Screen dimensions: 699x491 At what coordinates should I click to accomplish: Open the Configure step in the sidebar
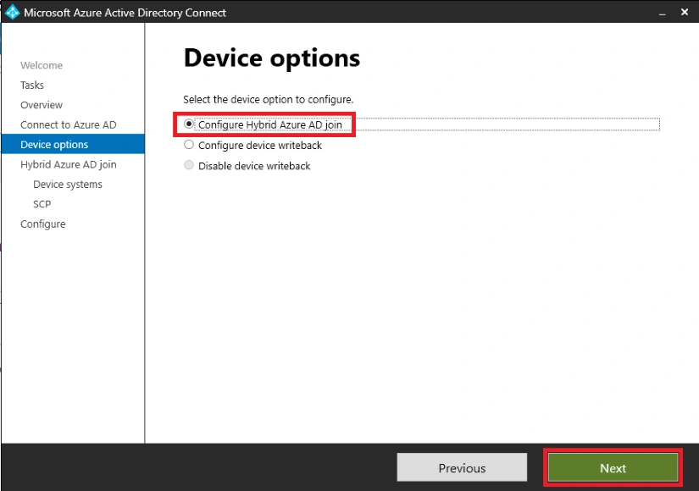43,224
